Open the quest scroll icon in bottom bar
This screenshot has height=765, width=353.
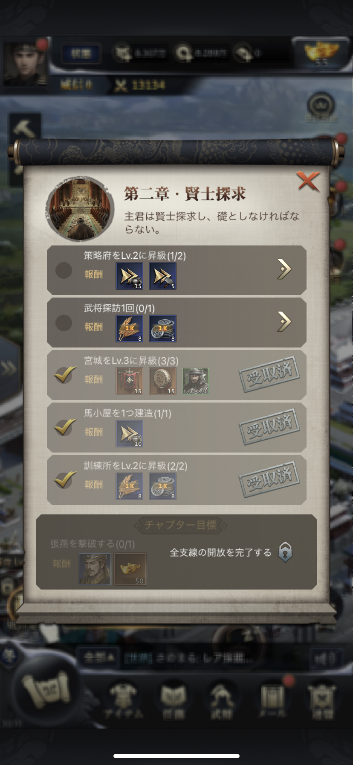pyautogui.click(x=46, y=689)
